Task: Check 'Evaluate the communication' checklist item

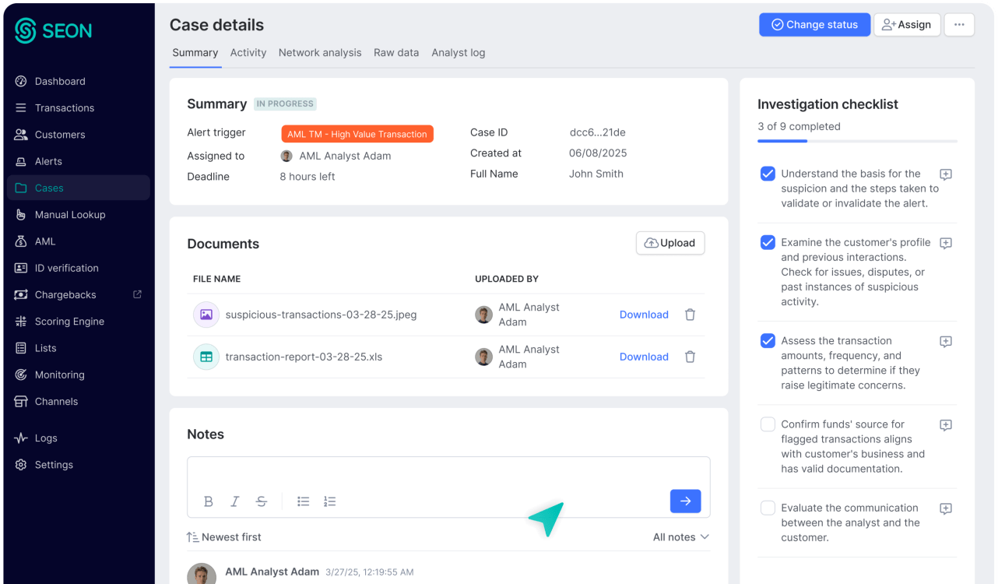Action: pyautogui.click(x=768, y=508)
